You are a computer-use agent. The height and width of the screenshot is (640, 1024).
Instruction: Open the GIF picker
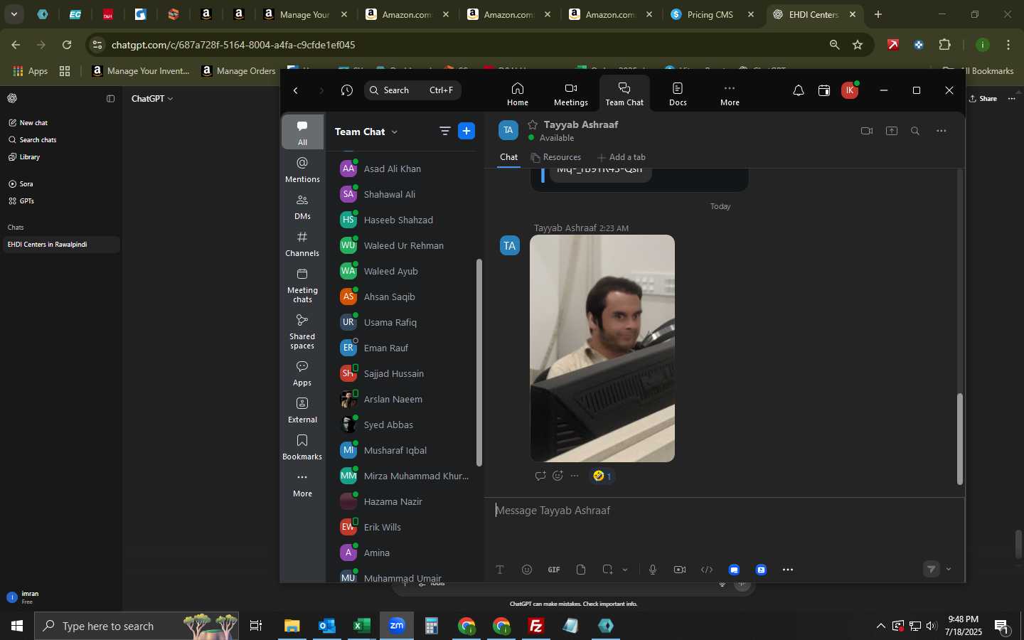point(554,570)
